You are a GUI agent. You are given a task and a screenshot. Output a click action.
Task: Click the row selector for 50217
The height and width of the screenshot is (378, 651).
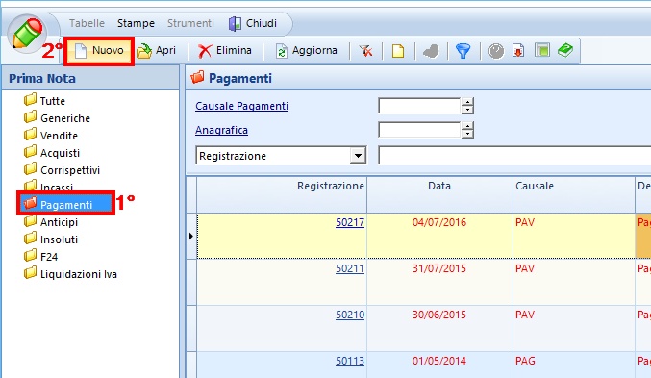[191, 236]
